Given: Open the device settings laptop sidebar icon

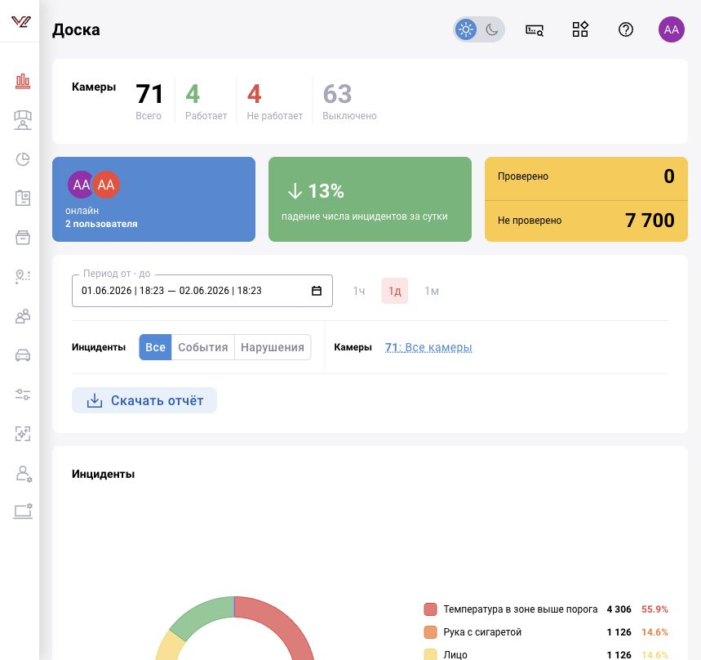Looking at the screenshot, I should click(23, 511).
